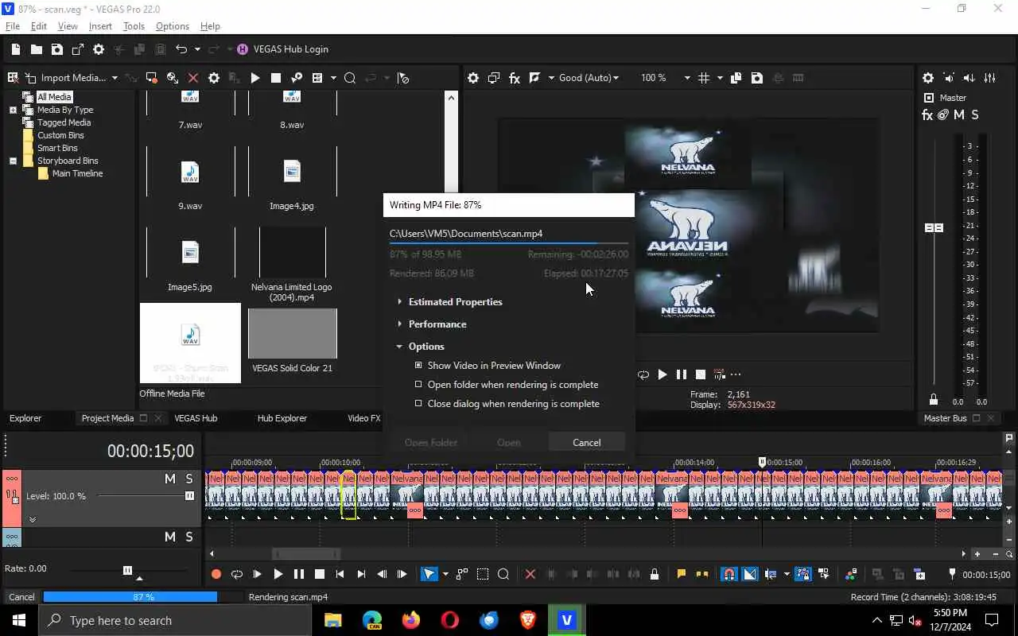Open the Import Media dropdown arrow
This screenshot has width=1018, height=636.
(115, 78)
